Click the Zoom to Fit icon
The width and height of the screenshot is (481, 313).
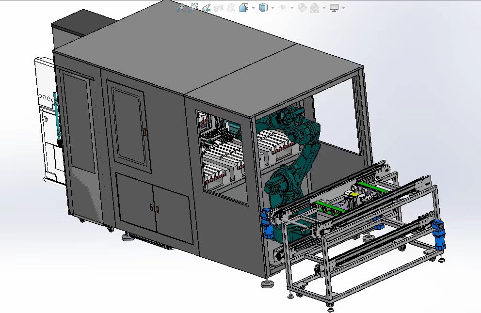click(181, 8)
